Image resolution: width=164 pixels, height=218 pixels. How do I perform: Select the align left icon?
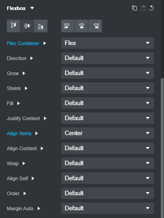click(x=68, y=26)
